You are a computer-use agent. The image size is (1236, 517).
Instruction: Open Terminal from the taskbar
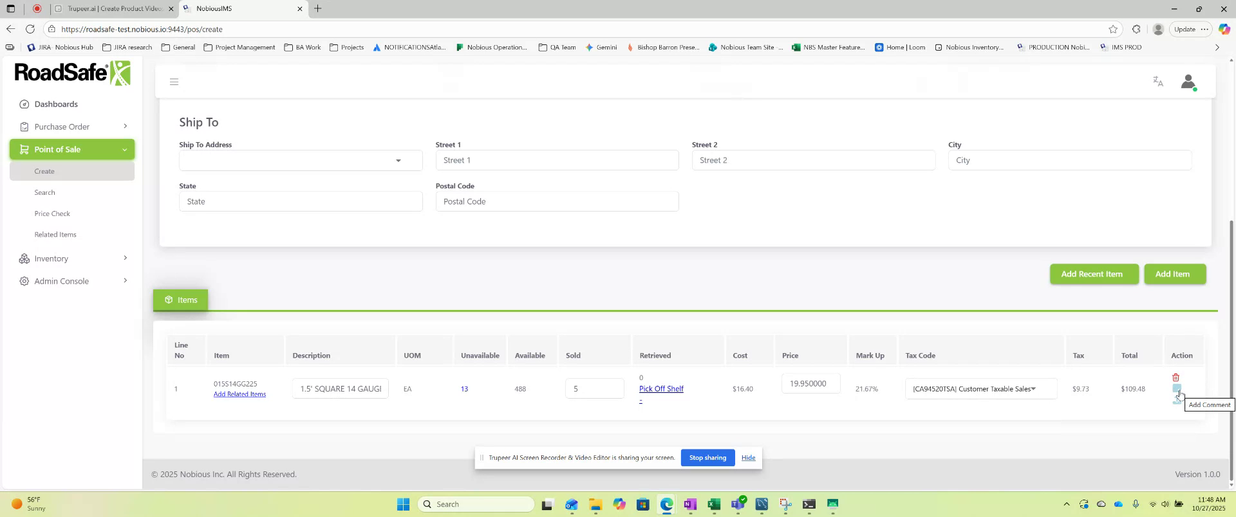click(x=809, y=504)
